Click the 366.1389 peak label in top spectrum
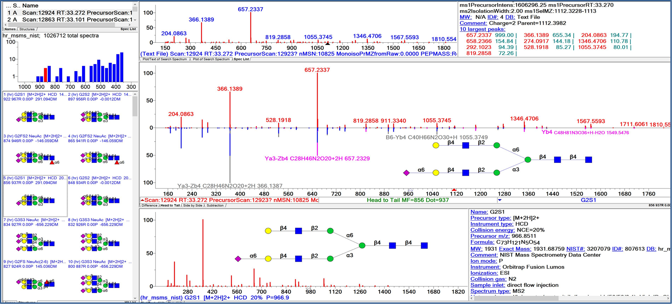This screenshot has height=304, width=672. (x=201, y=20)
